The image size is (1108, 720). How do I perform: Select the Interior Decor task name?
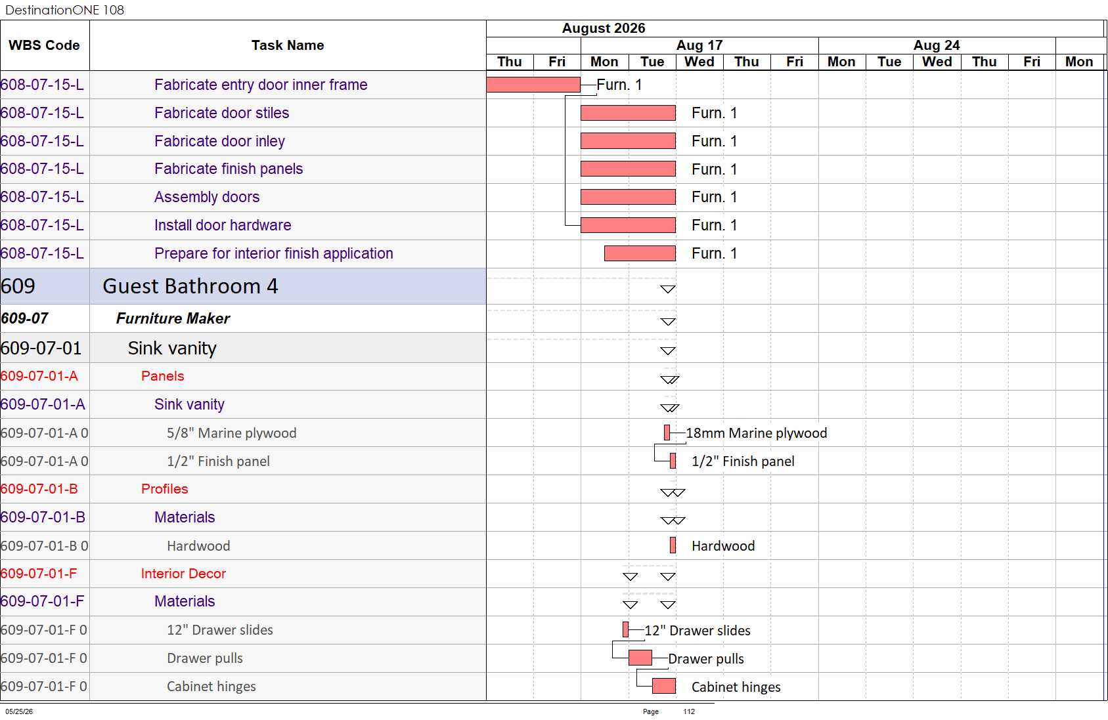183,574
